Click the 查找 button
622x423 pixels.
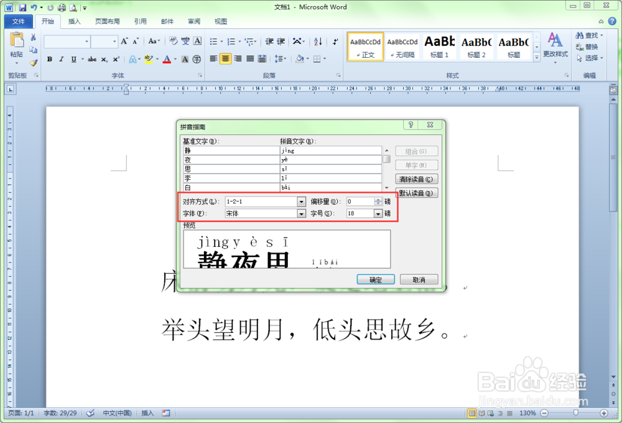pos(589,35)
